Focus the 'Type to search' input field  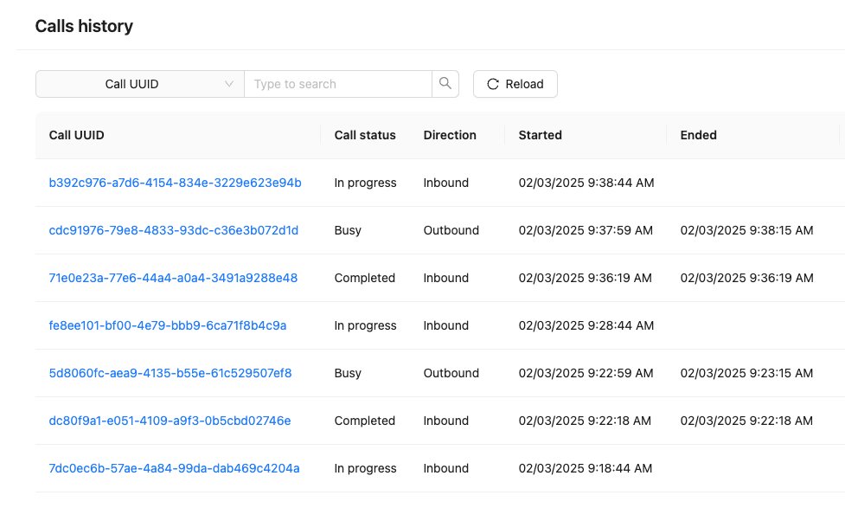tap(337, 84)
